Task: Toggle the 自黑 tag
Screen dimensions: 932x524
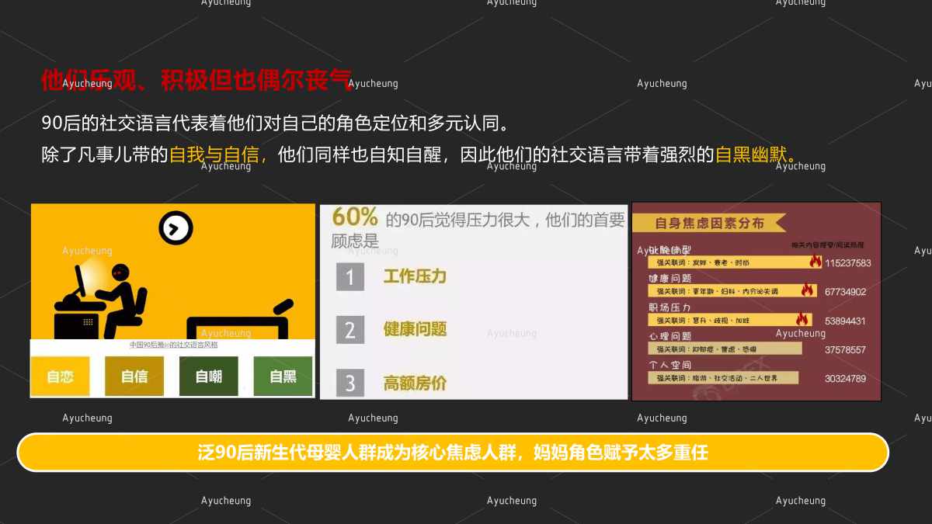Action: pos(283,376)
